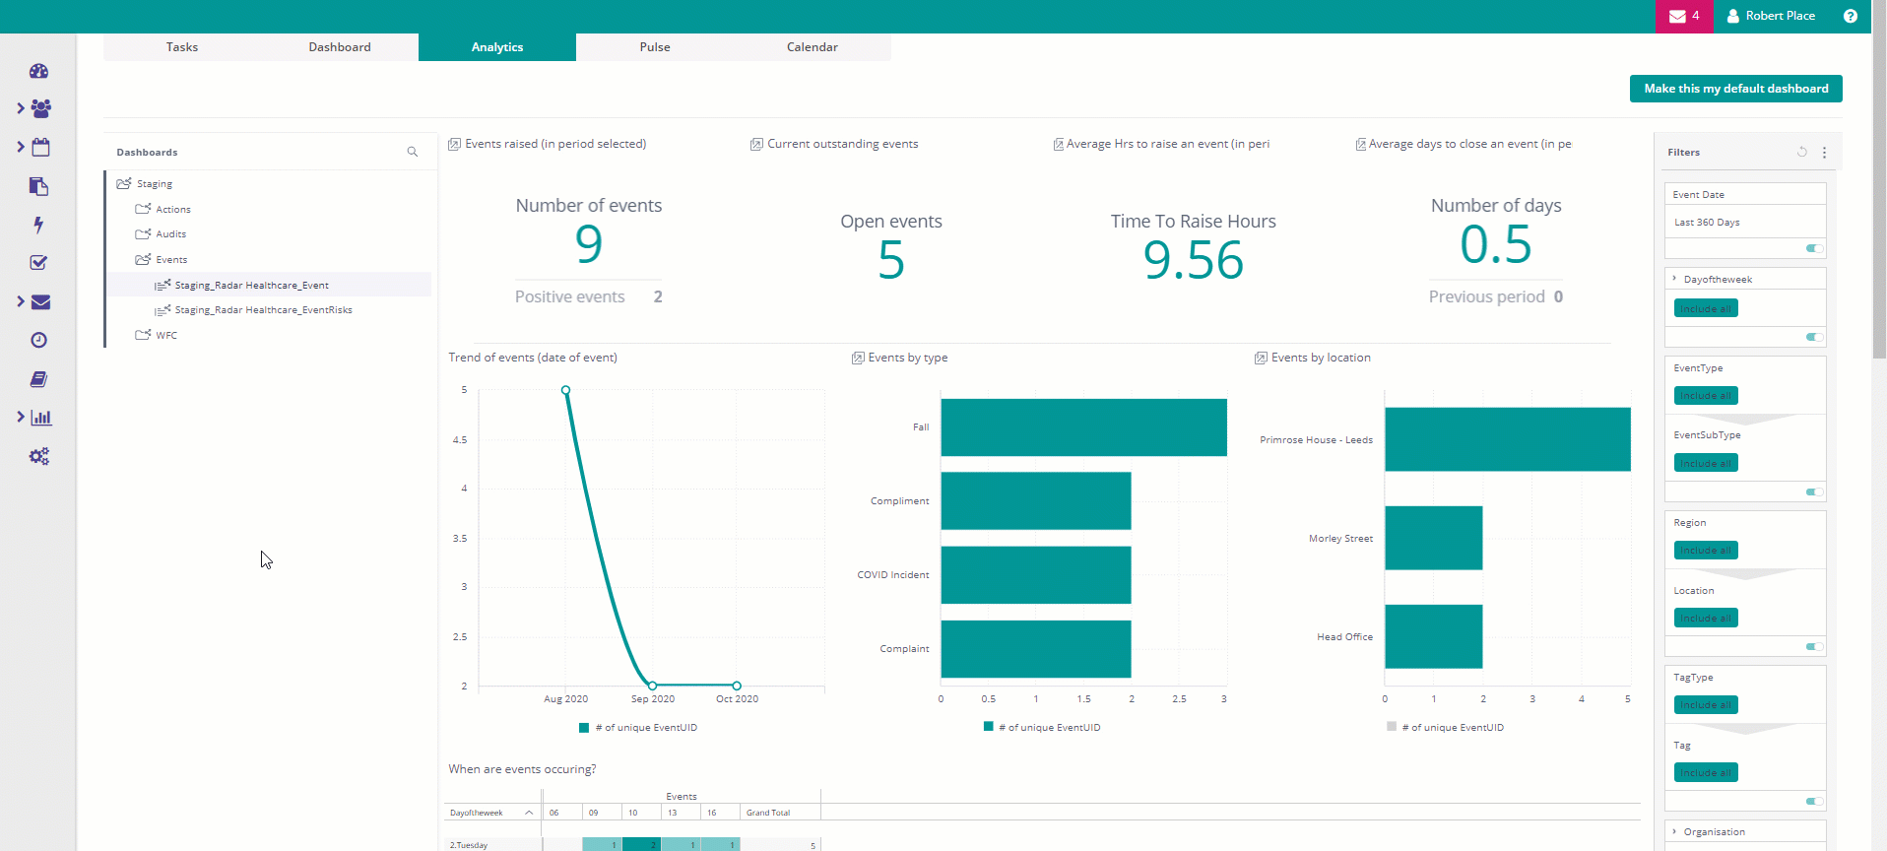Click the Primrose House - Leeds bar
The image size is (1887, 851).
(x=1507, y=439)
